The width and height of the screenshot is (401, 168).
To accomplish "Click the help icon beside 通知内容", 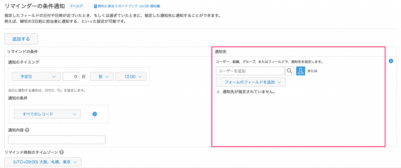I will click(x=27, y=130).
